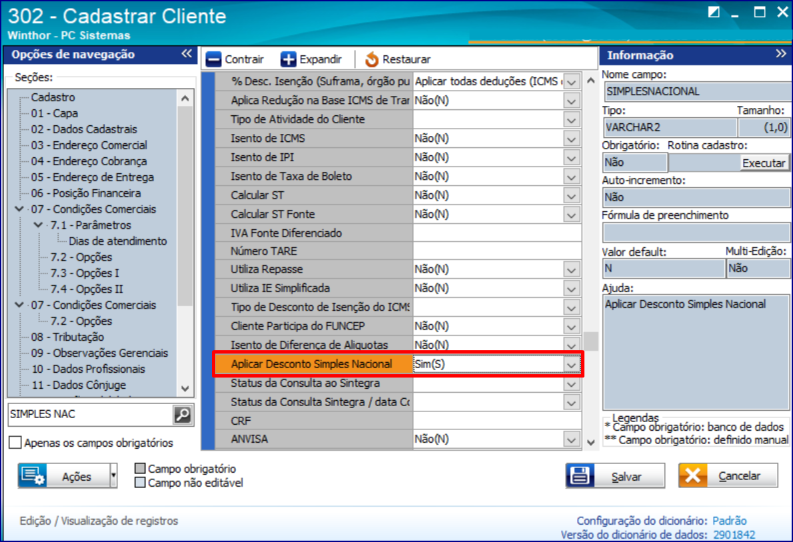Open Isento de Diferença de Aliquotas dropdown
The height and width of the screenshot is (542, 793).
(x=572, y=346)
